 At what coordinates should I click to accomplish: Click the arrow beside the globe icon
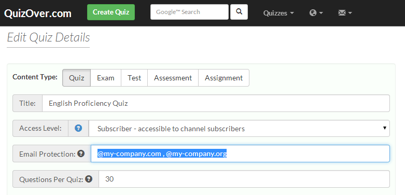[x=321, y=13]
